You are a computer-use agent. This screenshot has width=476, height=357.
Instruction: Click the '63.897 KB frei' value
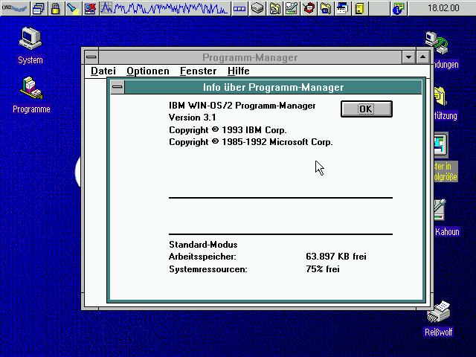click(x=336, y=257)
